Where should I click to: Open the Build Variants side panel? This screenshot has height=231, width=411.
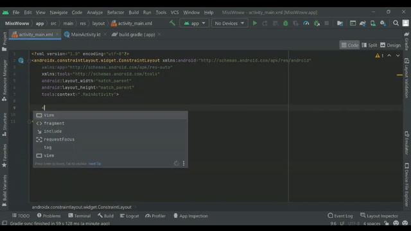pos(4,191)
